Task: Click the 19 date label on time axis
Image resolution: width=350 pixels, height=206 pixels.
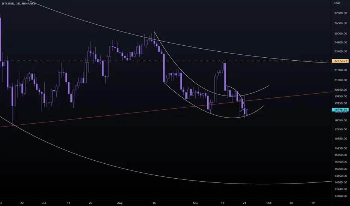Action: pyautogui.click(x=313, y=203)
